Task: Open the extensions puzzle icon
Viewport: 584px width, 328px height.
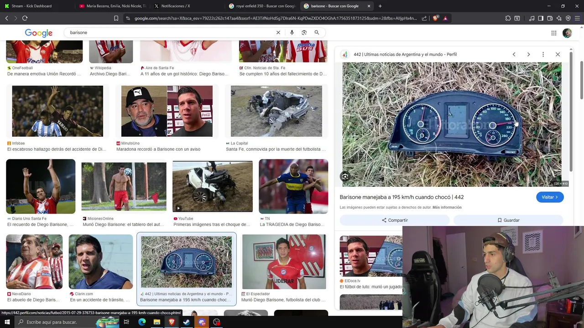Action: tap(508, 18)
